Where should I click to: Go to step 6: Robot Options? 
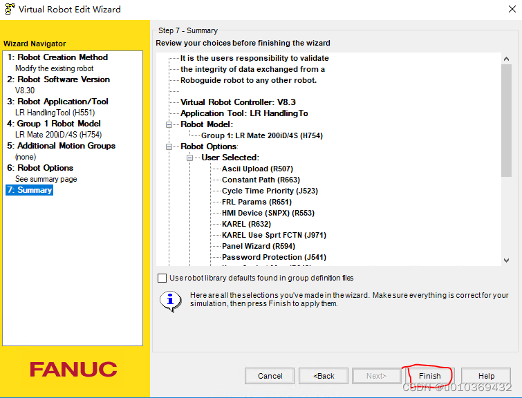(x=40, y=168)
